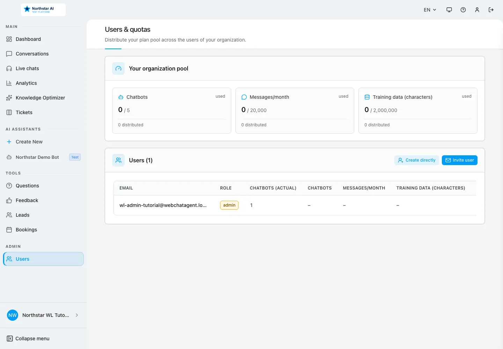Open the EN language dropdown
Image resolution: width=503 pixels, height=349 pixels.
430,10
